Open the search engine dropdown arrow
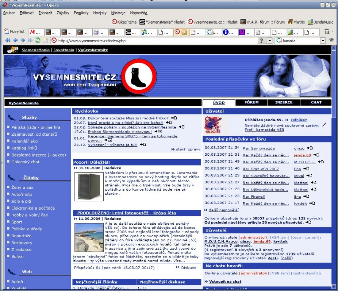Image resolution: width=338 pixels, height=291 pixels. [322, 41]
